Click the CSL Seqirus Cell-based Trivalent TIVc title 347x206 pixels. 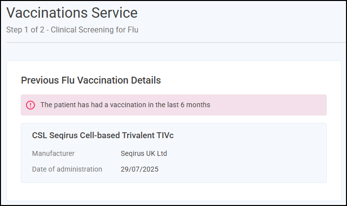[x=103, y=135]
